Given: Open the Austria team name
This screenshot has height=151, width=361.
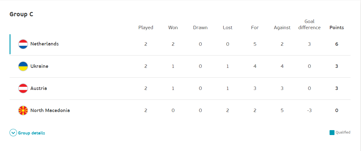Looking at the screenshot, I should [x=39, y=88].
